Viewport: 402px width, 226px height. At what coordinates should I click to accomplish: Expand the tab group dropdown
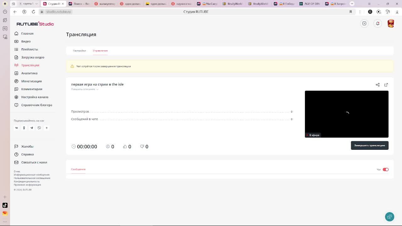pyautogui.click(x=36, y=4)
